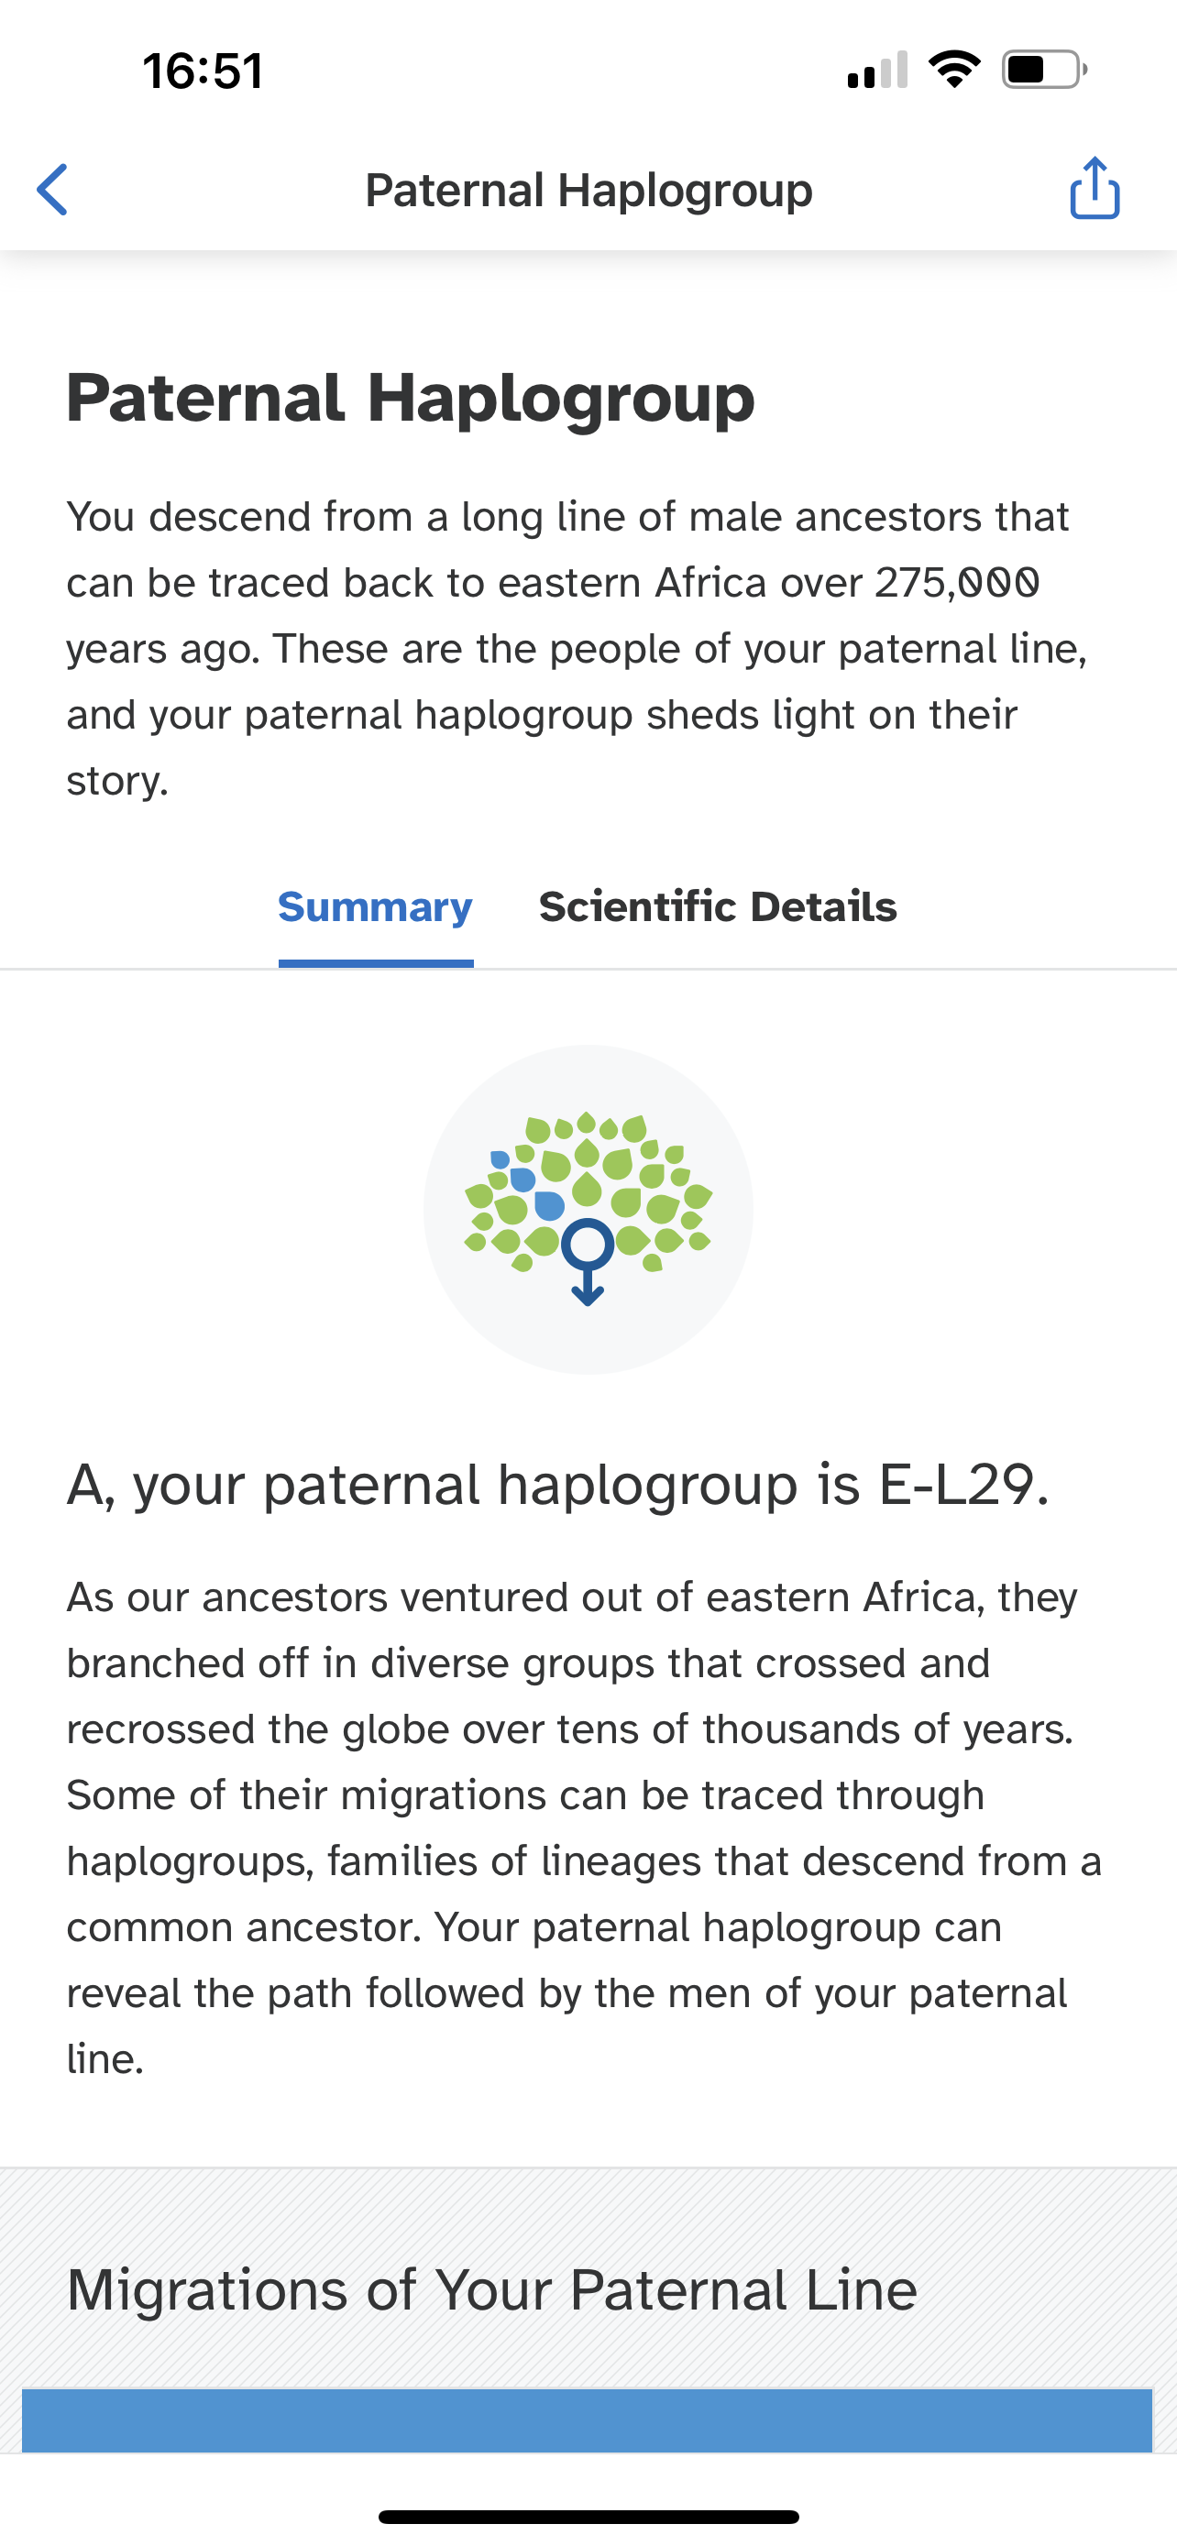Tap the E-L29 haplogroup result headline
This screenshot has height=2546, width=1177.
[x=558, y=1485]
